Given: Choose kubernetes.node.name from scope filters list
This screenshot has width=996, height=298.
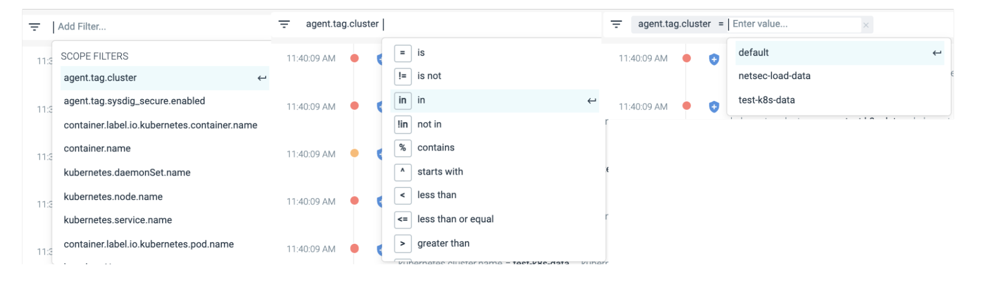Looking at the screenshot, I should [x=113, y=196].
